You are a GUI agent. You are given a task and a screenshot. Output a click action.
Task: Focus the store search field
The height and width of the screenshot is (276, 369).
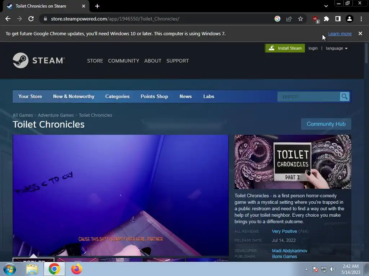coord(309,97)
